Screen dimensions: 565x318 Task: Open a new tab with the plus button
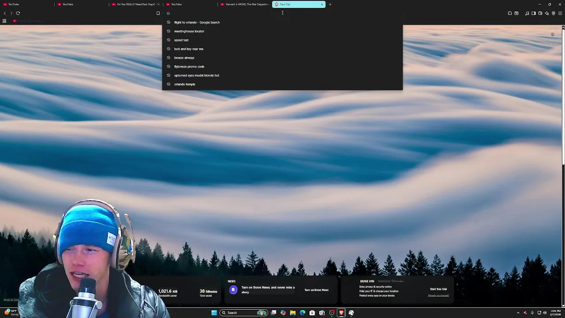point(330,4)
